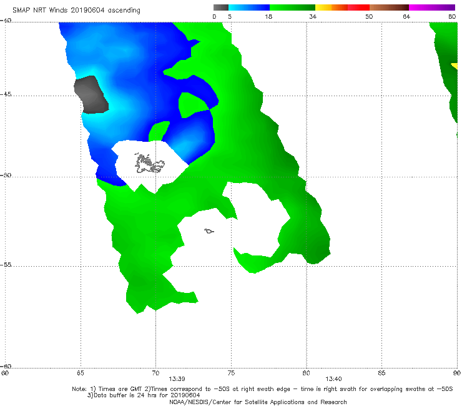Screen dimensions: 462x406
Task: Click the longitude label '65'
Action: click(81, 373)
